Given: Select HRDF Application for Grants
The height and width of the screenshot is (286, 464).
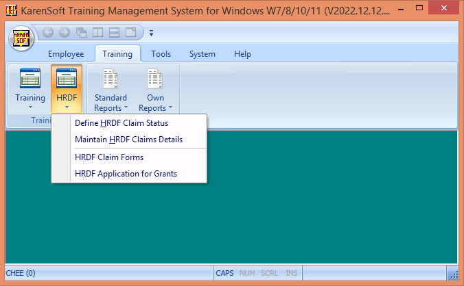Looking at the screenshot, I should coord(129,174).
